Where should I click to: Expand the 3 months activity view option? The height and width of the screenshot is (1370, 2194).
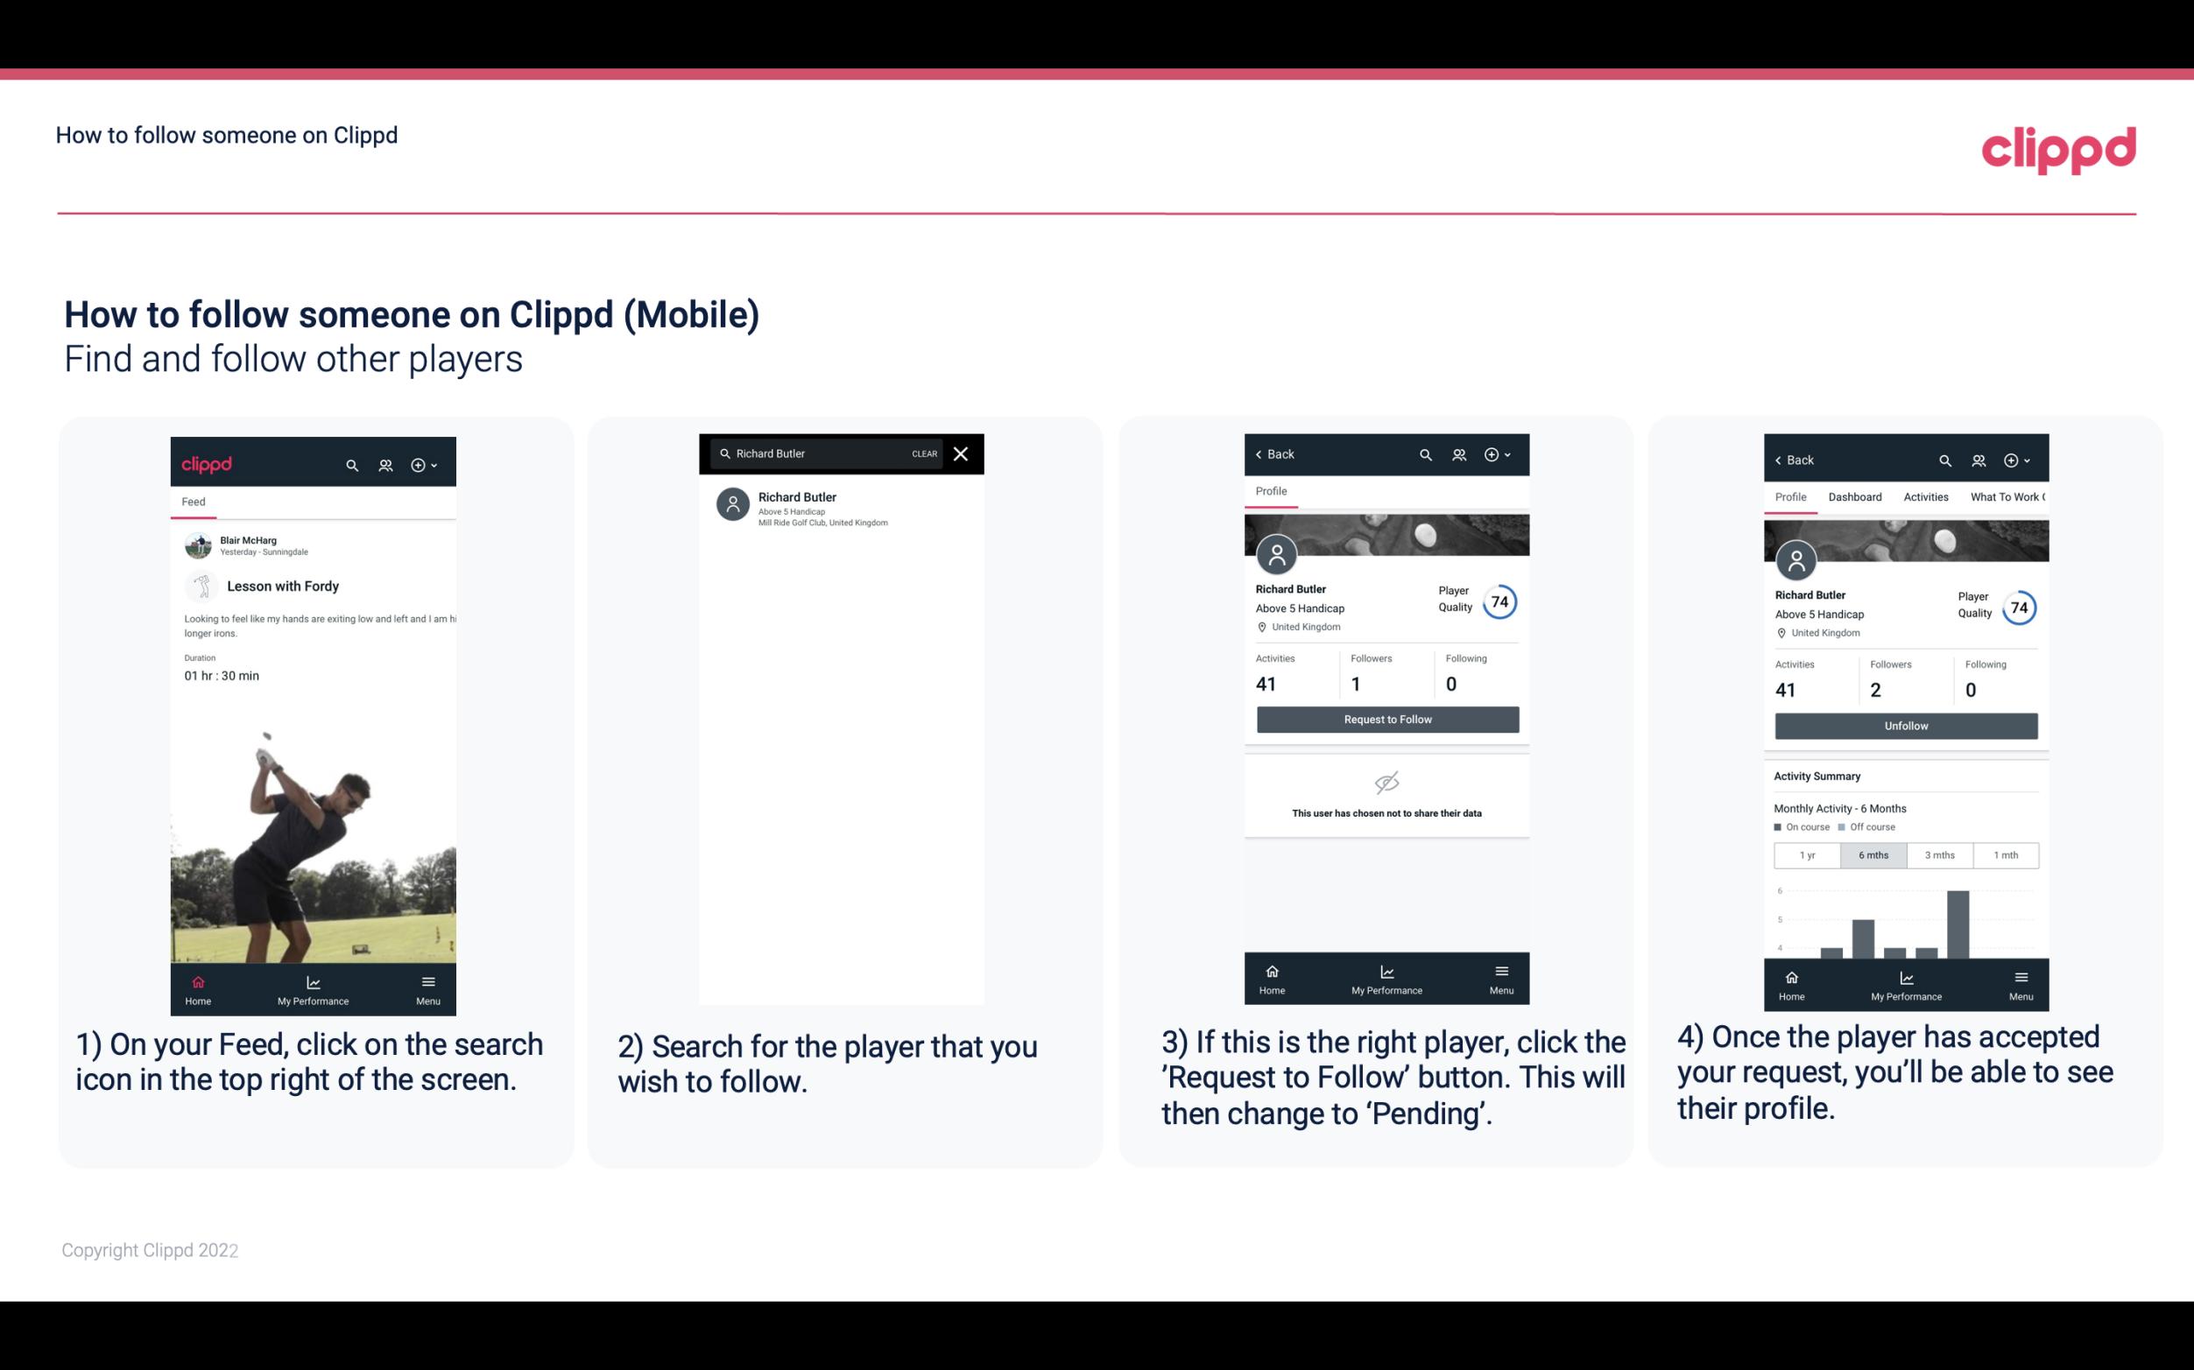coord(1940,854)
